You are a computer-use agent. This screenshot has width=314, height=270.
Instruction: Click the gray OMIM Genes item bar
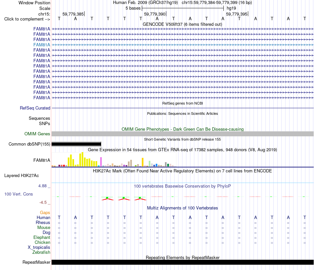(x=182, y=134)
